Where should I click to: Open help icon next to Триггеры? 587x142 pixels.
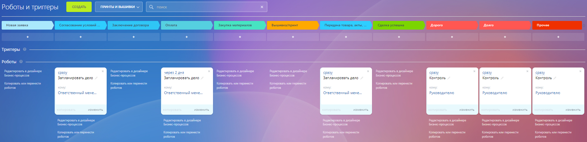(25, 49)
